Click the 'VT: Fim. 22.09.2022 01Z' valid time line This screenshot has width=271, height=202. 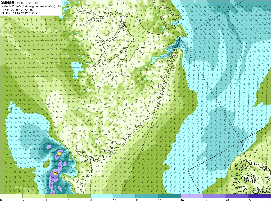[21, 13]
